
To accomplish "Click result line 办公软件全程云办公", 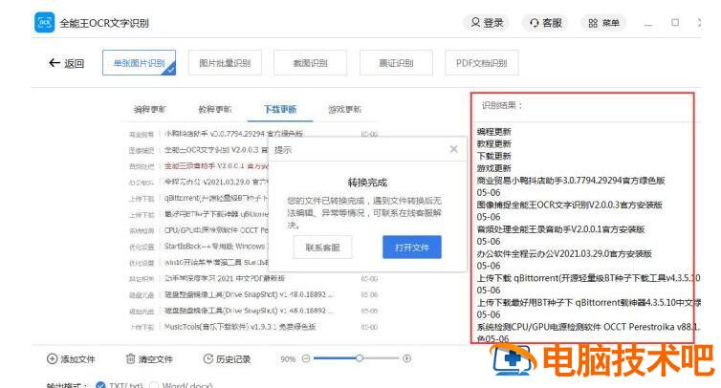I will (564, 253).
